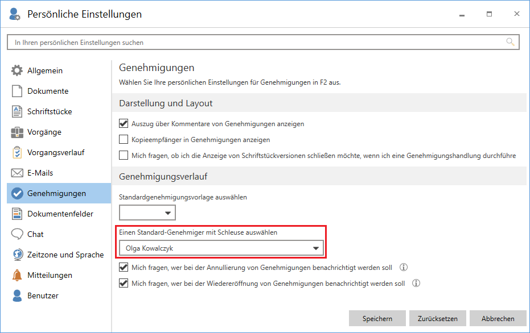Click the Vorgänge briefcase icon

click(x=17, y=132)
